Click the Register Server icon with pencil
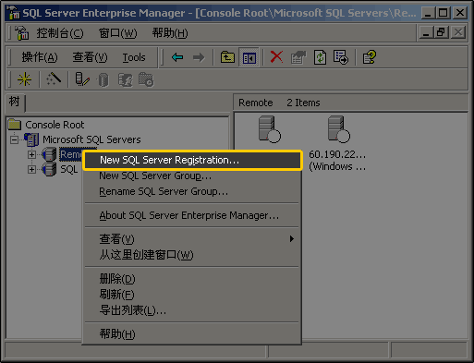The image size is (474, 363). (82, 79)
